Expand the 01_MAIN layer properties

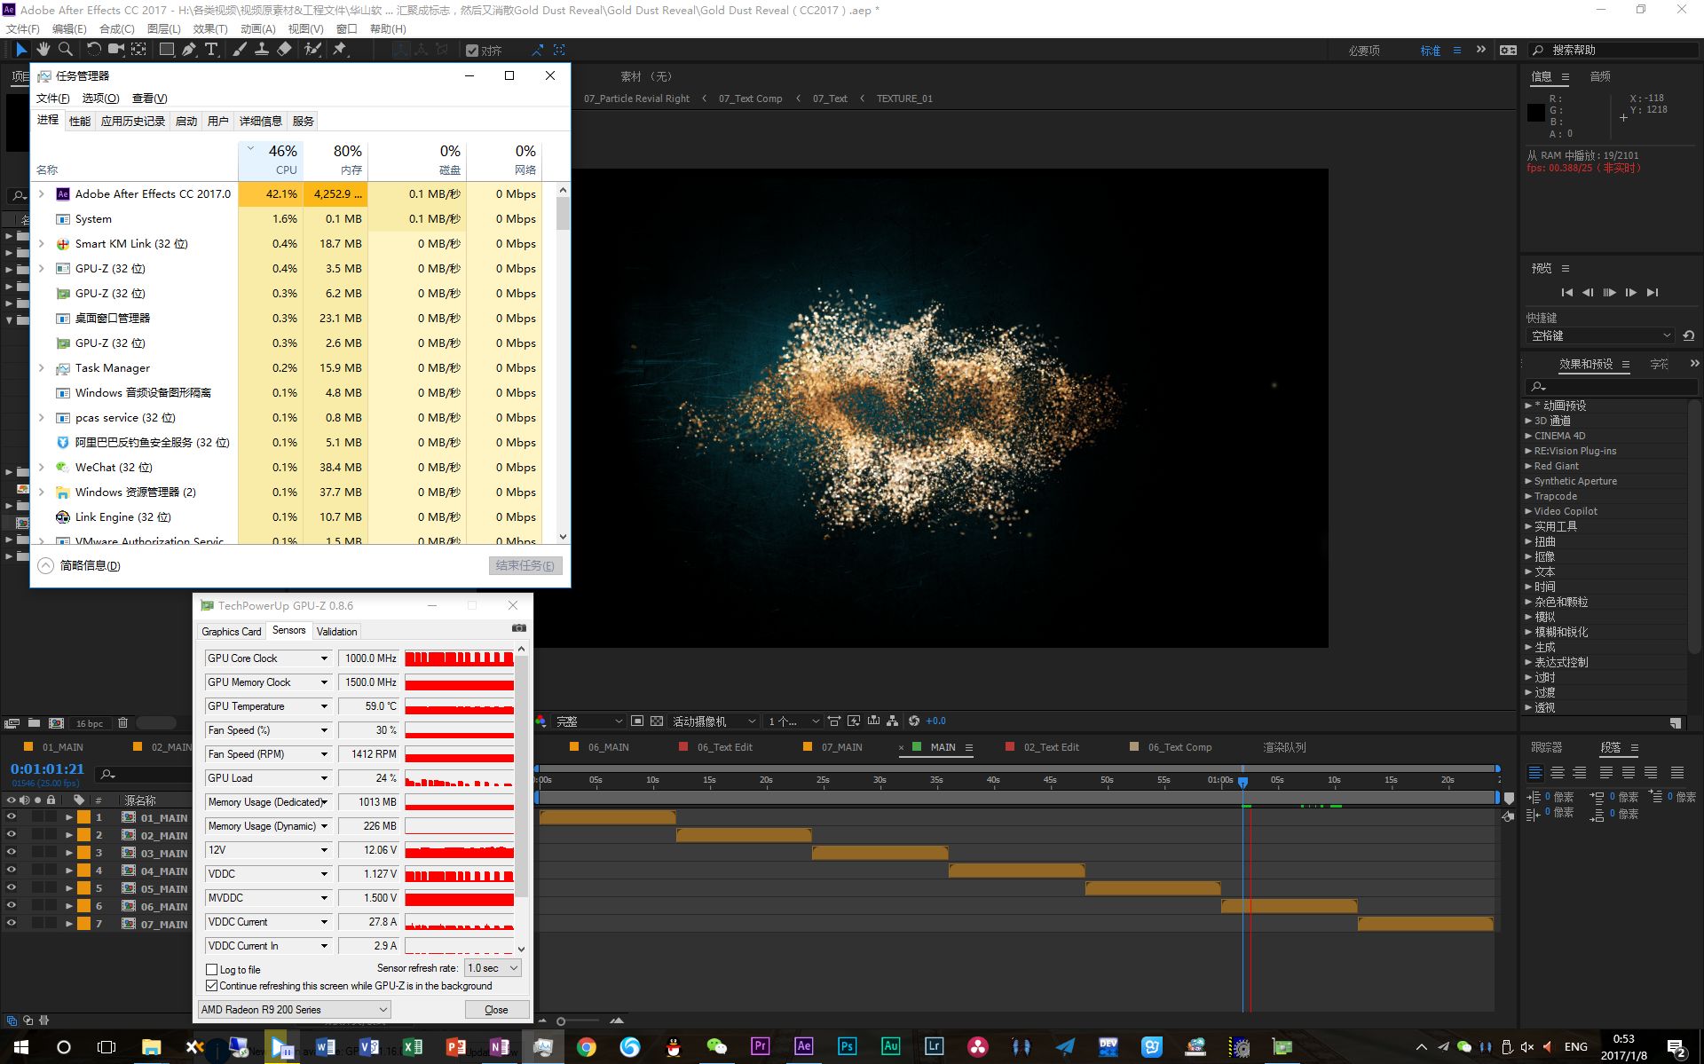tap(68, 817)
